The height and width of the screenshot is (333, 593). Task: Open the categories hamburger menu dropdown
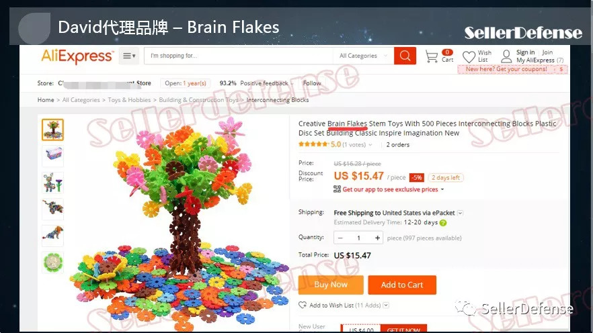point(129,56)
